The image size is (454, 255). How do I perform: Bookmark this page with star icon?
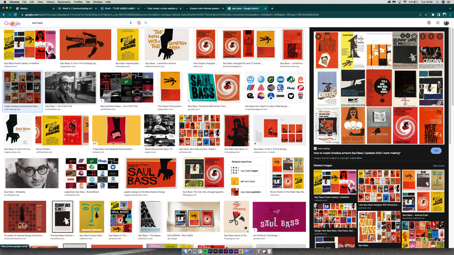point(426,15)
